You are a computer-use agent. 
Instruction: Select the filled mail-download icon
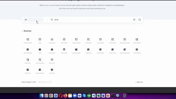(x=125, y=50)
